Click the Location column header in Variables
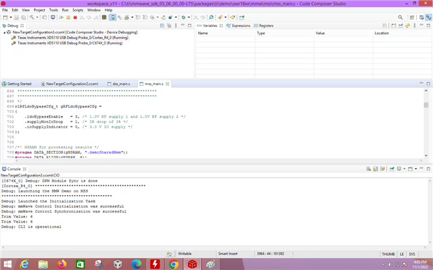433x270 pixels. [402, 33]
